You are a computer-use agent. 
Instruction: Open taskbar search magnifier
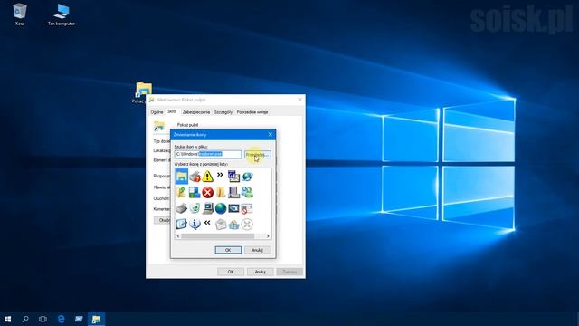click(25, 319)
